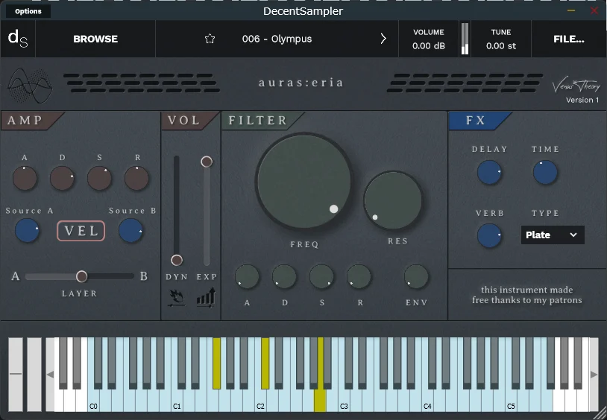Click the pitch bend wheel

click(x=16, y=375)
